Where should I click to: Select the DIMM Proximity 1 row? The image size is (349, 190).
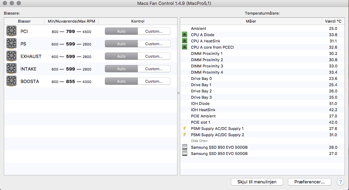coord(262,53)
